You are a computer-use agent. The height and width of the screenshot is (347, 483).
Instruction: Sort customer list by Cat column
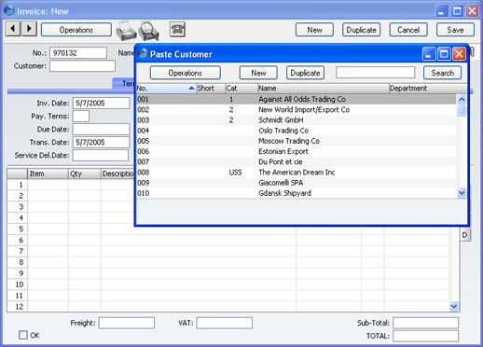[241, 89]
